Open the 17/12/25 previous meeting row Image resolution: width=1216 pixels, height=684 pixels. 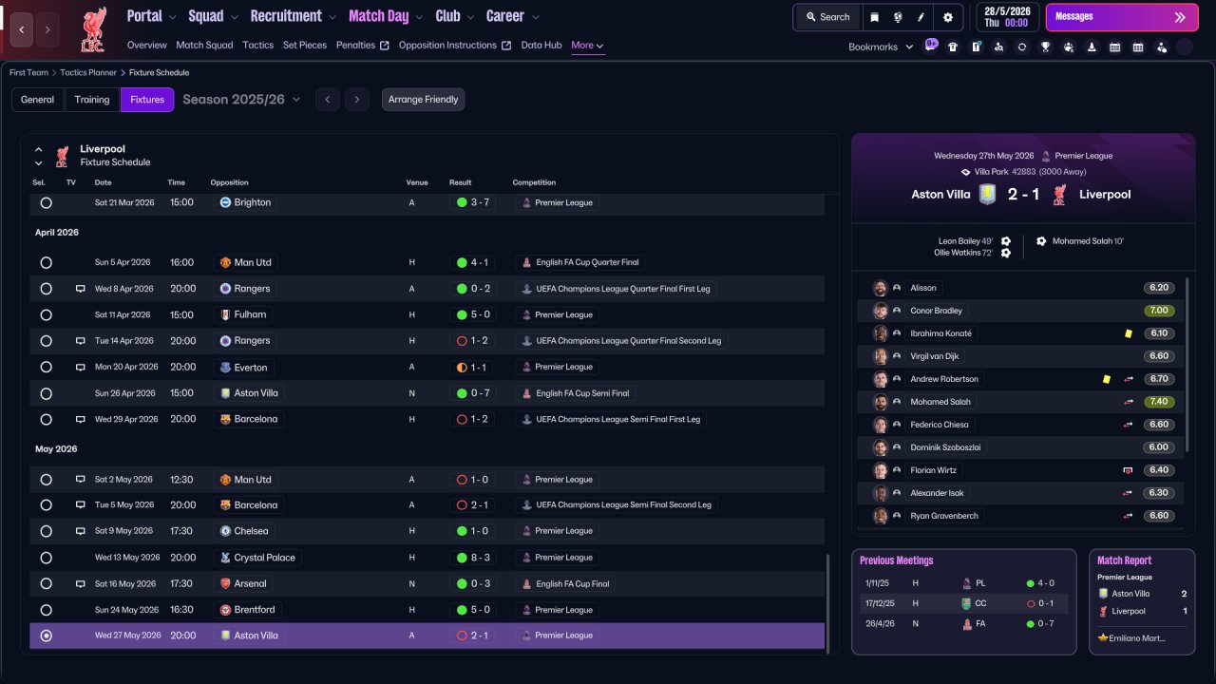[x=963, y=603]
